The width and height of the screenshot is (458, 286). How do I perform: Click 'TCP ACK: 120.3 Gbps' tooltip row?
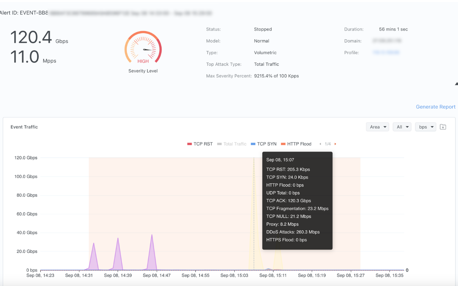tap(289, 201)
